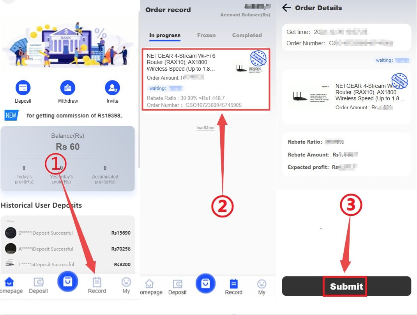This screenshot has width=417, height=315.
Task: Tap the 'Order Details' page title
Action: (318, 8)
